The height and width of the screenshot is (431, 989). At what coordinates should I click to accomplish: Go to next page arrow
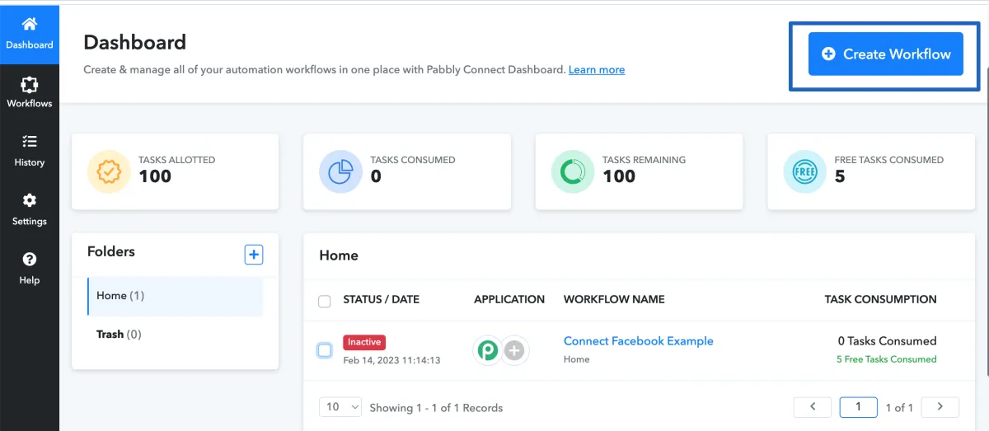coord(940,407)
